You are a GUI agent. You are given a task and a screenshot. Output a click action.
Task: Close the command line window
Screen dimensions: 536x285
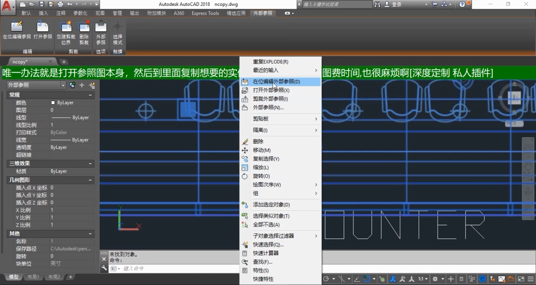(104, 259)
